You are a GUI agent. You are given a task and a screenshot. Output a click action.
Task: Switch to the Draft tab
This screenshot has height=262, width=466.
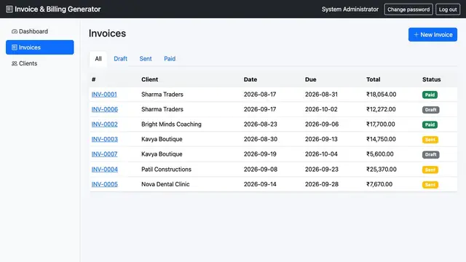tap(120, 58)
